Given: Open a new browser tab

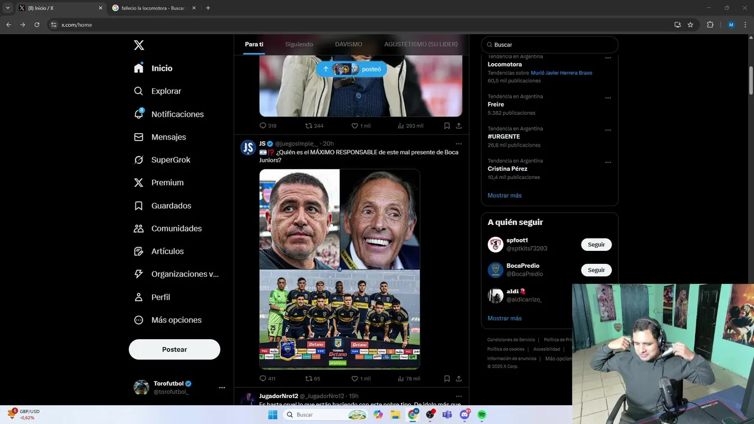Looking at the screenshot, I should click(x=208, y=8).
